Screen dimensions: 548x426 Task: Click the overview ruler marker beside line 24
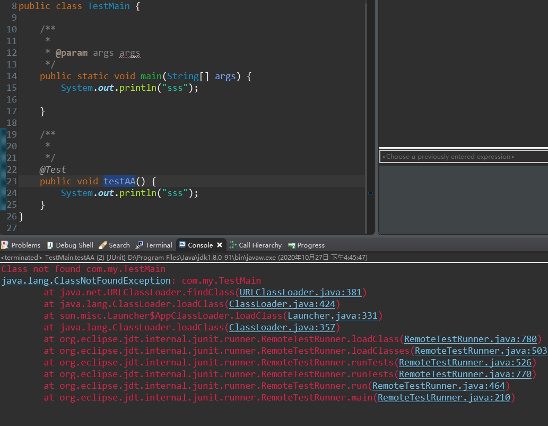[x=370, y=193]
